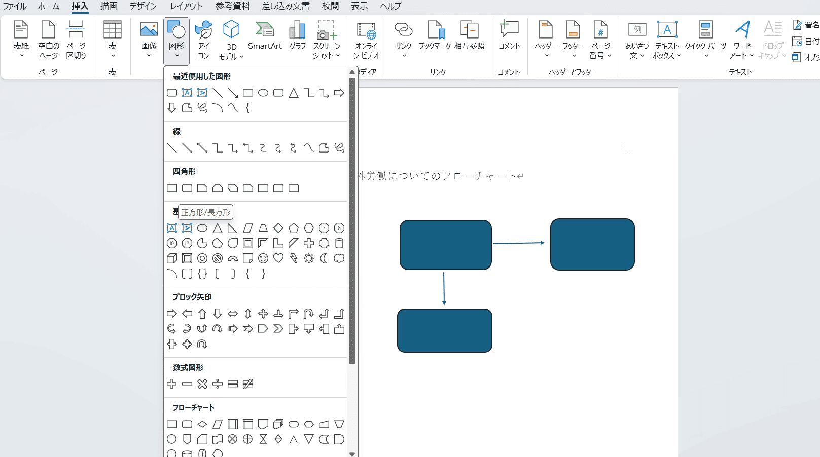Pick the smiley face shape
Viewport: 820px width, 457px height.
(263, 258)
